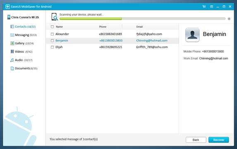Click phone number +8615928695221
The width and height of the screenshot is (237, 149).
click(x=110, y=47)
